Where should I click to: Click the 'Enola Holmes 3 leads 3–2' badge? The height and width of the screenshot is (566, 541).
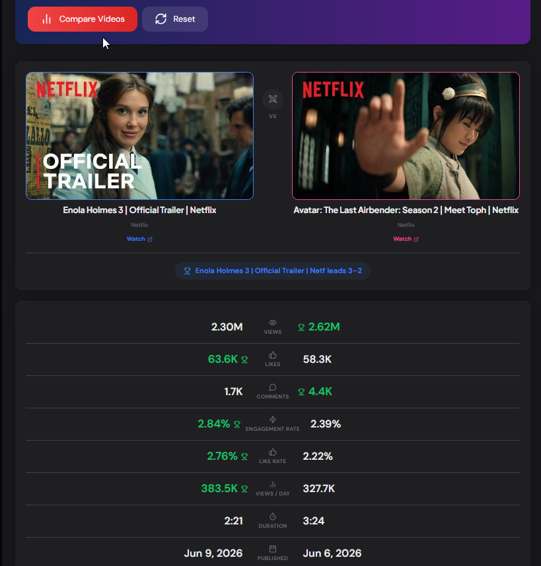click(x=273, y=270)
